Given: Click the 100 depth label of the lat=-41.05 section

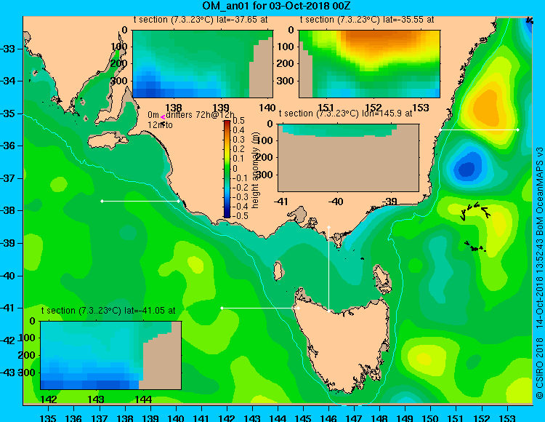Looking at the screenshot, I should coord(27,338).
